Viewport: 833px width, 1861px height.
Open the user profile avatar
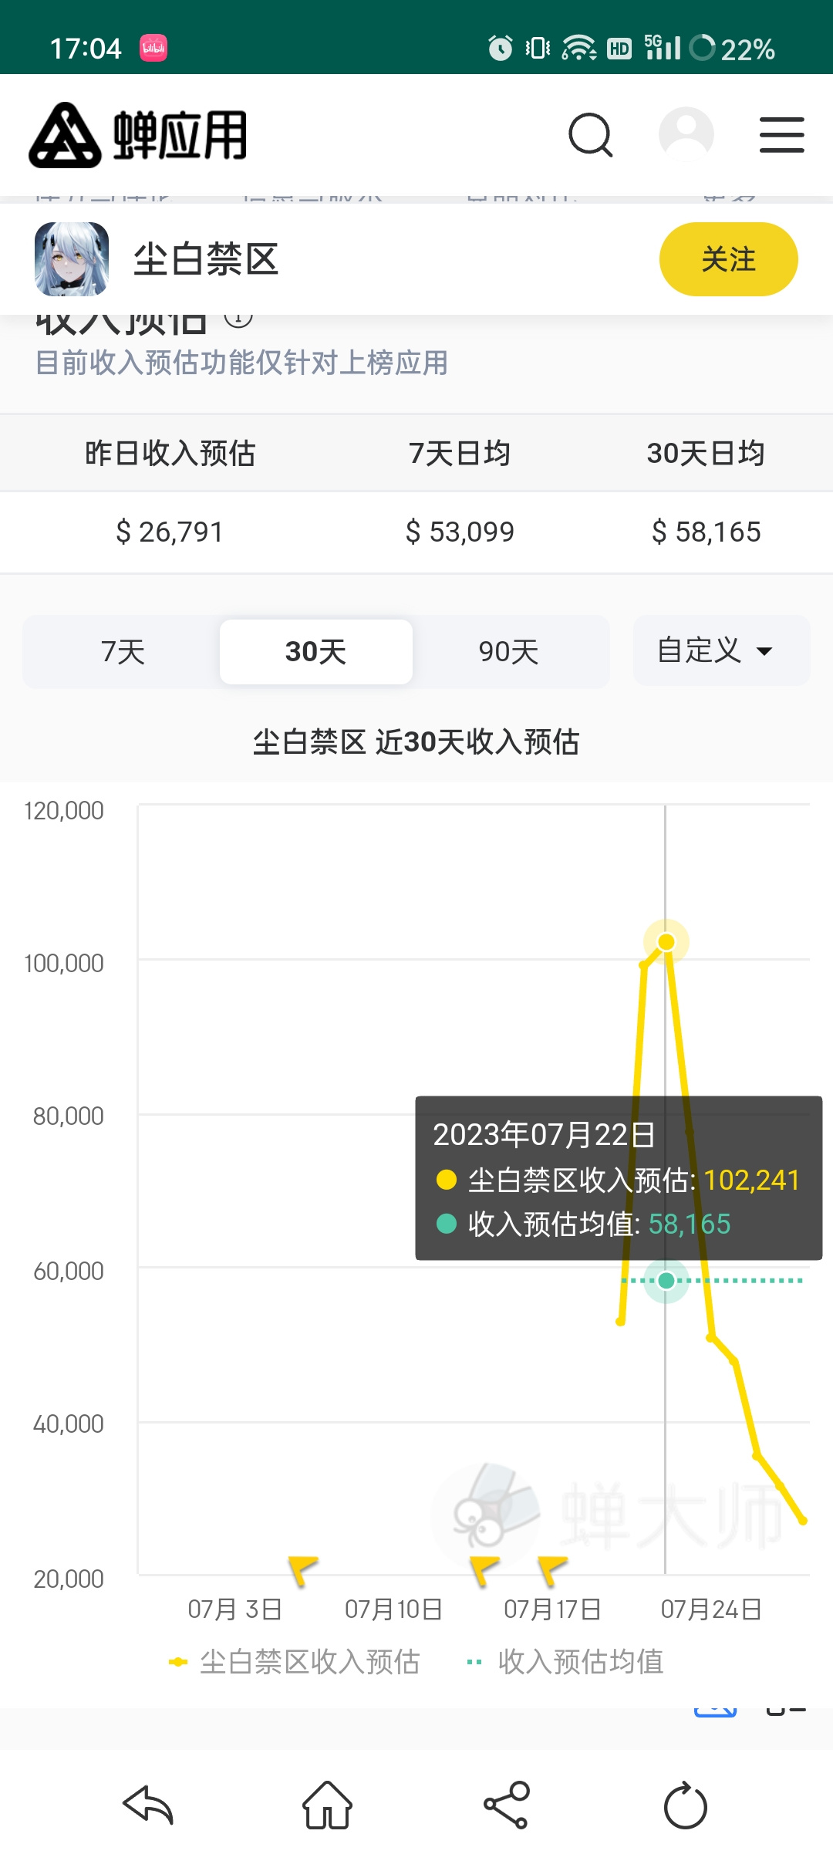686,135
